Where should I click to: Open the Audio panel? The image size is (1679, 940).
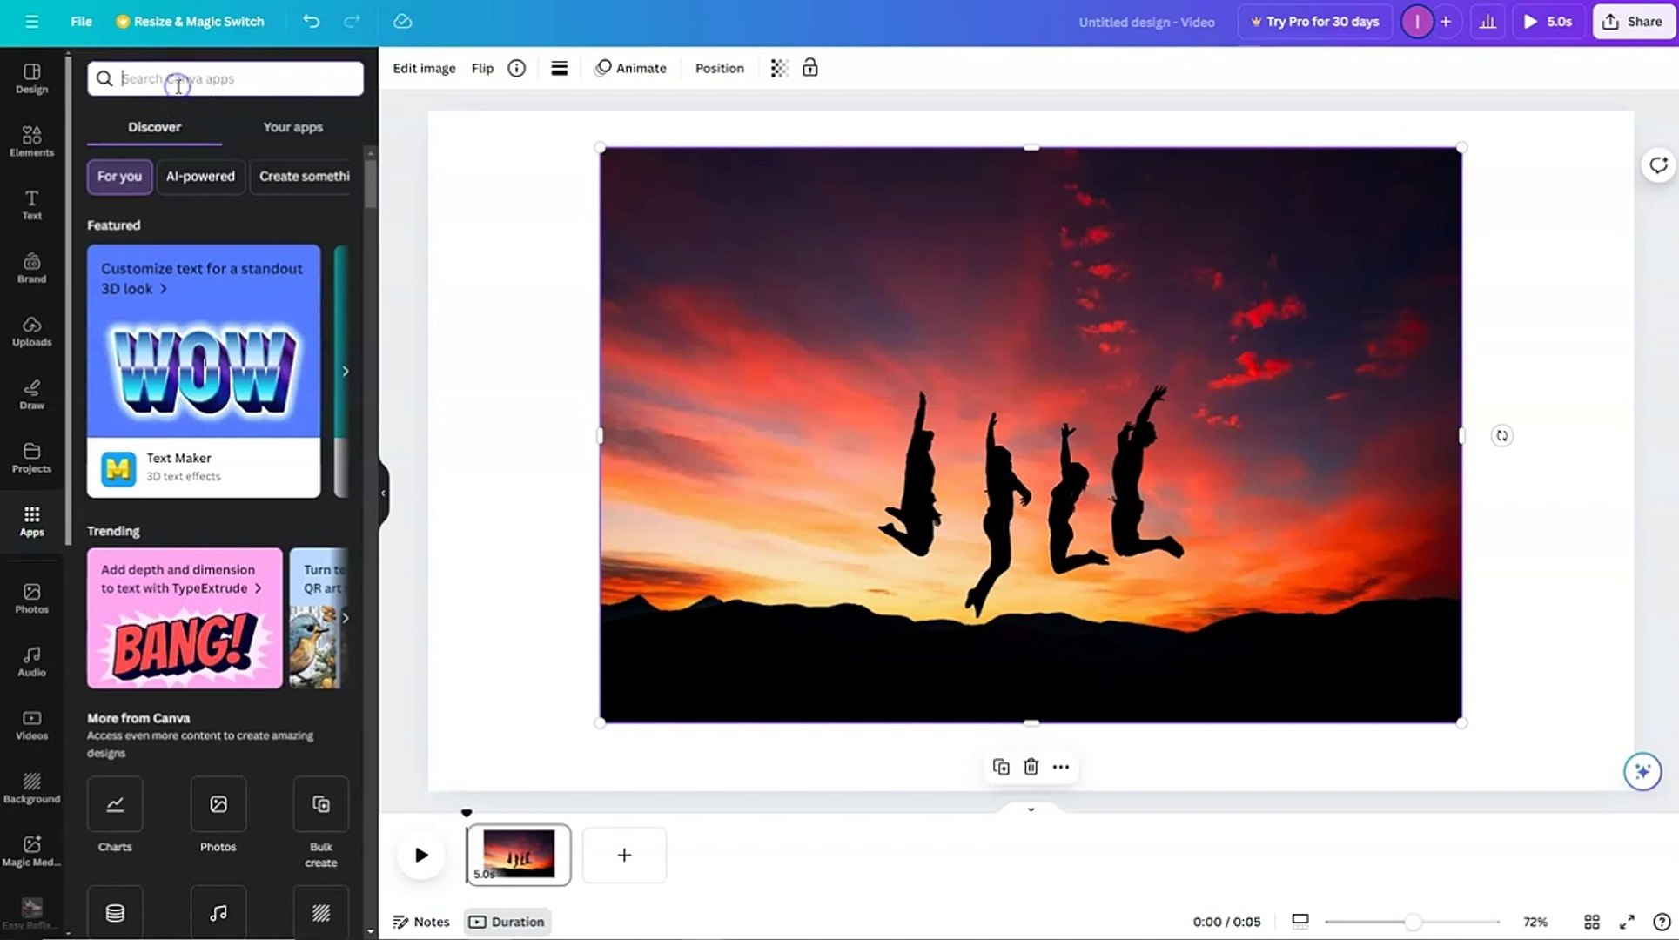31,661
